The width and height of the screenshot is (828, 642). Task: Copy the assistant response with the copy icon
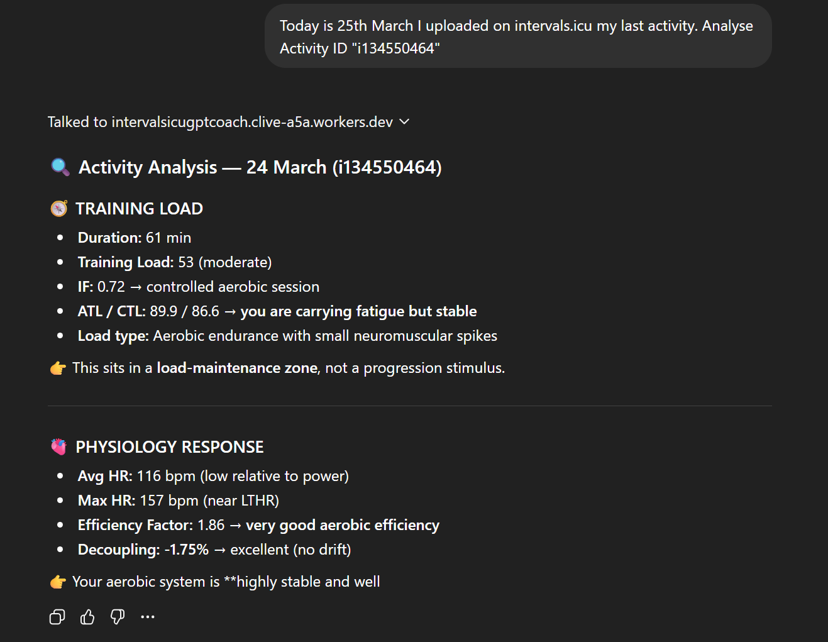pos(57,617)
